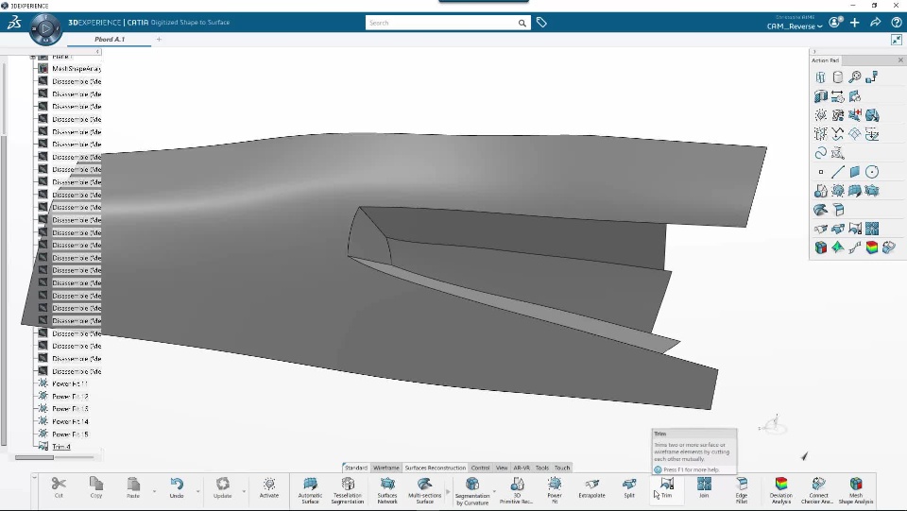Open the Tools tab
This screenshot has width=907, height=511.
pos(542,468)
